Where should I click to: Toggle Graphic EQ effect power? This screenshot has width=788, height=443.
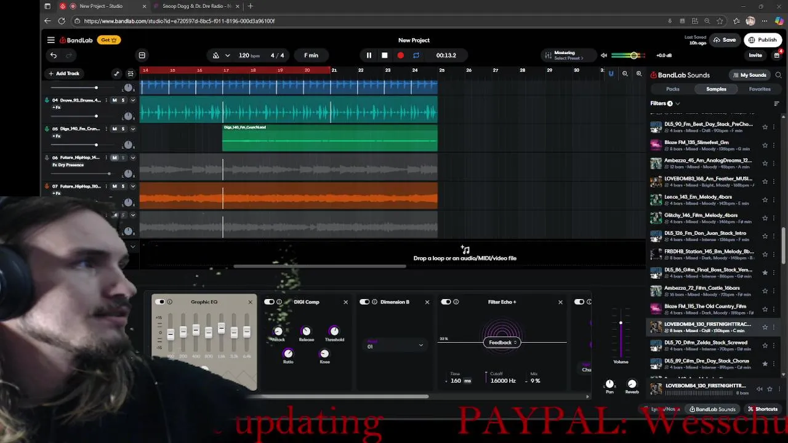click(x=160, y=302)
